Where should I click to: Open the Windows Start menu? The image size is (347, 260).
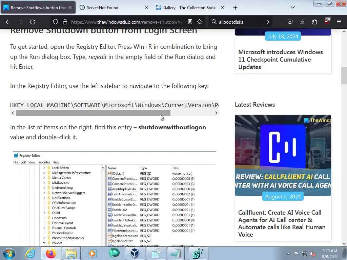click(9, 253)
